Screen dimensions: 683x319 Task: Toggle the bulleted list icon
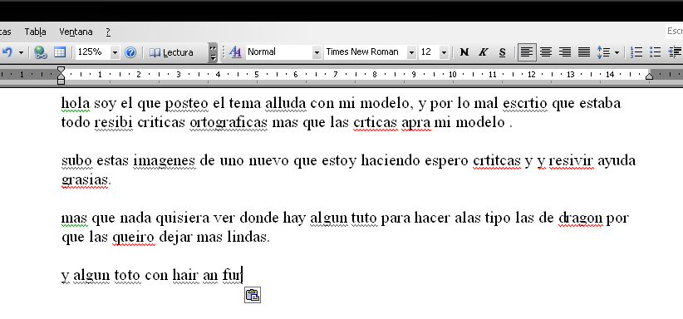click(655, 52)
